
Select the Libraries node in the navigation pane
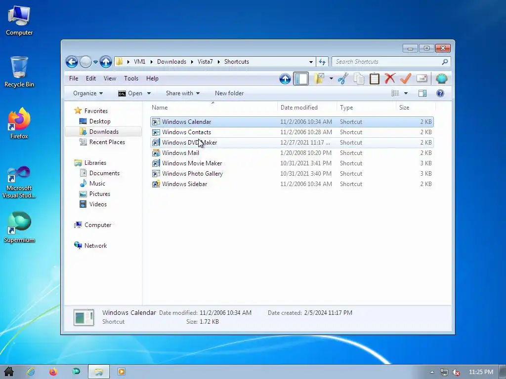(x=95, y=163)
